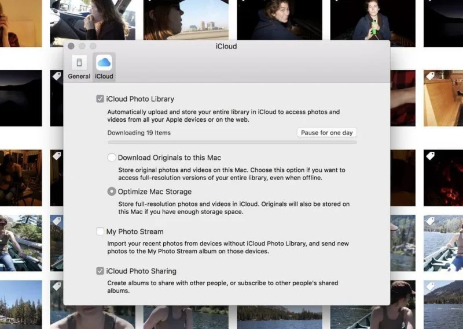This screenshot has height=329, width=463.
Task: Click the download progress bar
Action: pyautogui.click(x=231, y=142)
